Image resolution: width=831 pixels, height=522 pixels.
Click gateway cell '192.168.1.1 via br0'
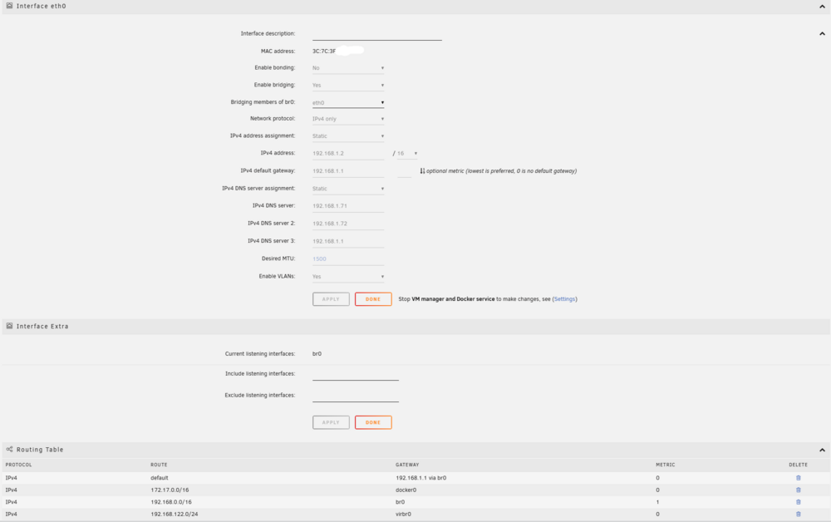click(x=420, y=477)
